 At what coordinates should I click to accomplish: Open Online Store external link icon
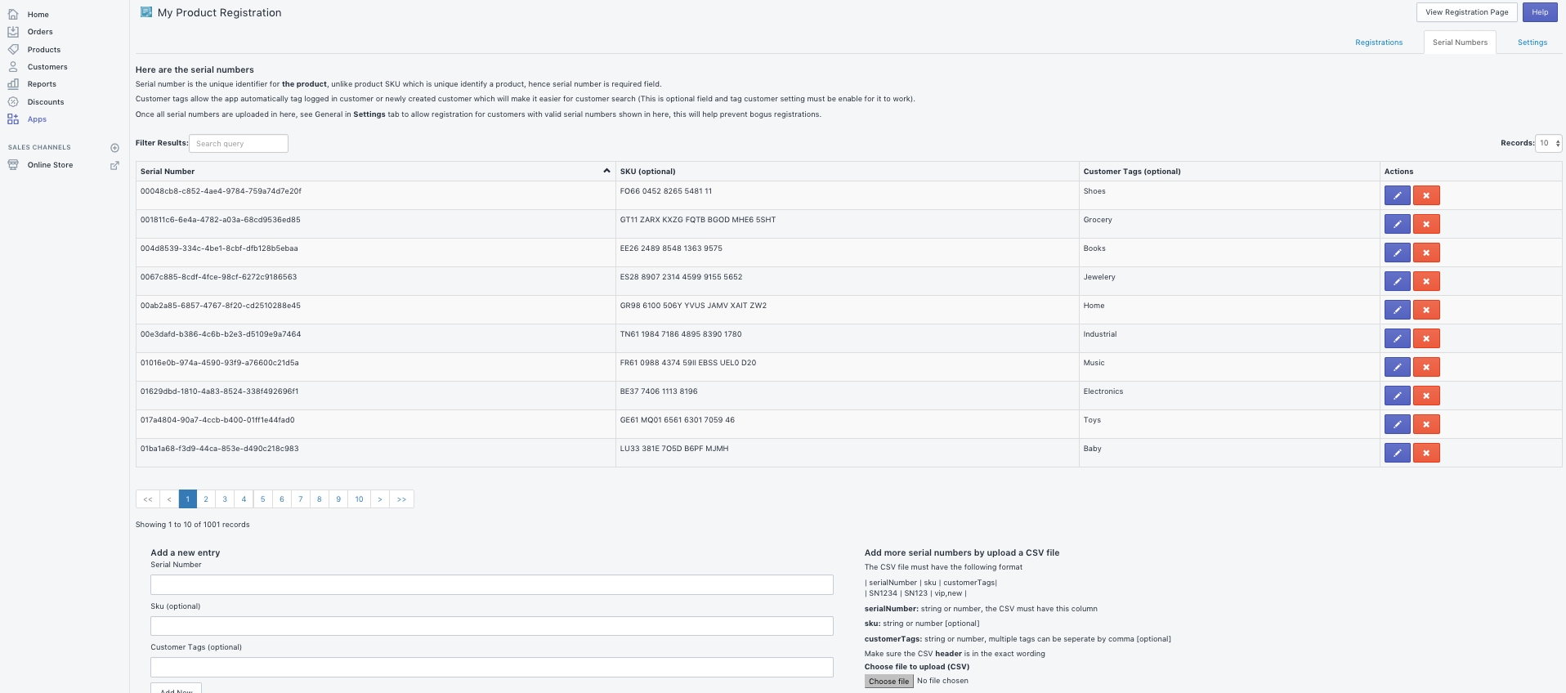pos(114,165)
